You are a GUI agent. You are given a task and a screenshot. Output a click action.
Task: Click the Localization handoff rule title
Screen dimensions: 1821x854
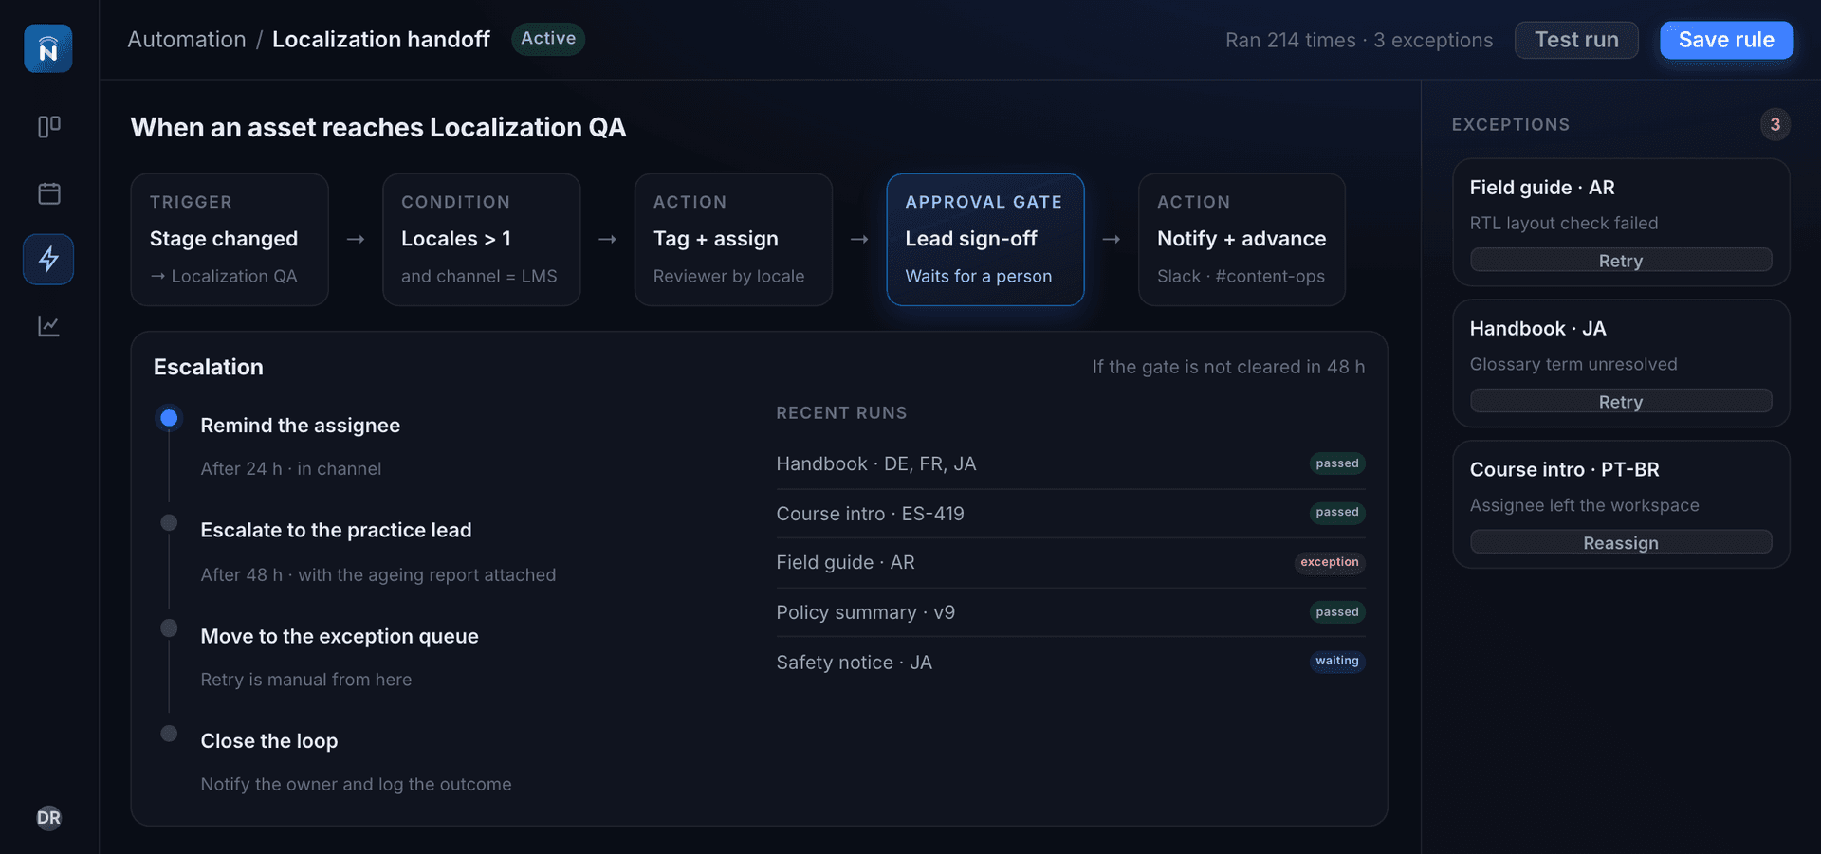point(381,40)
